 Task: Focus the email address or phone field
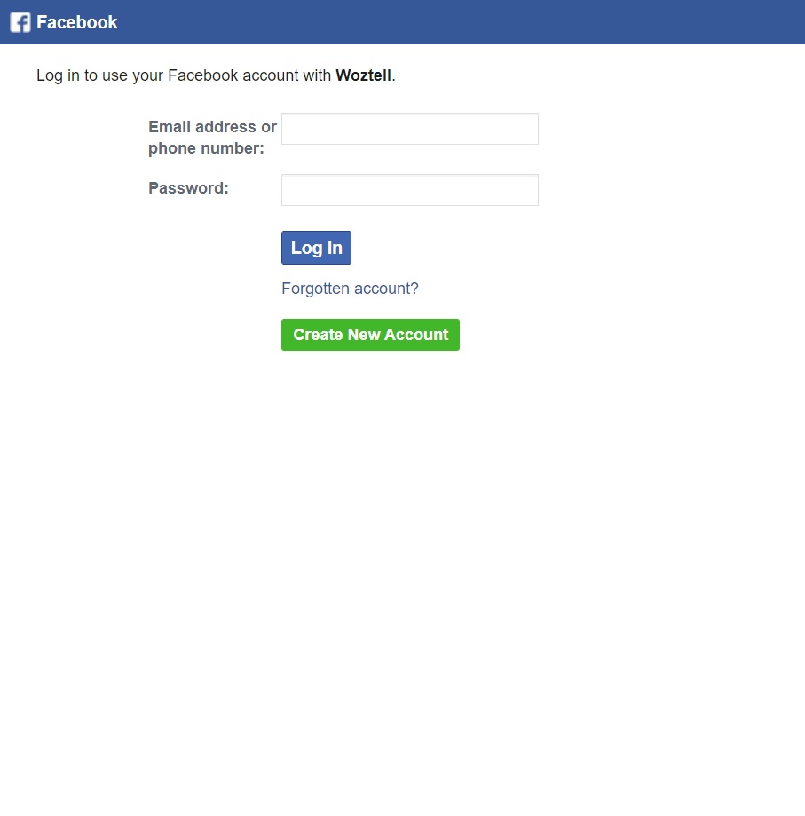[410, 129]
